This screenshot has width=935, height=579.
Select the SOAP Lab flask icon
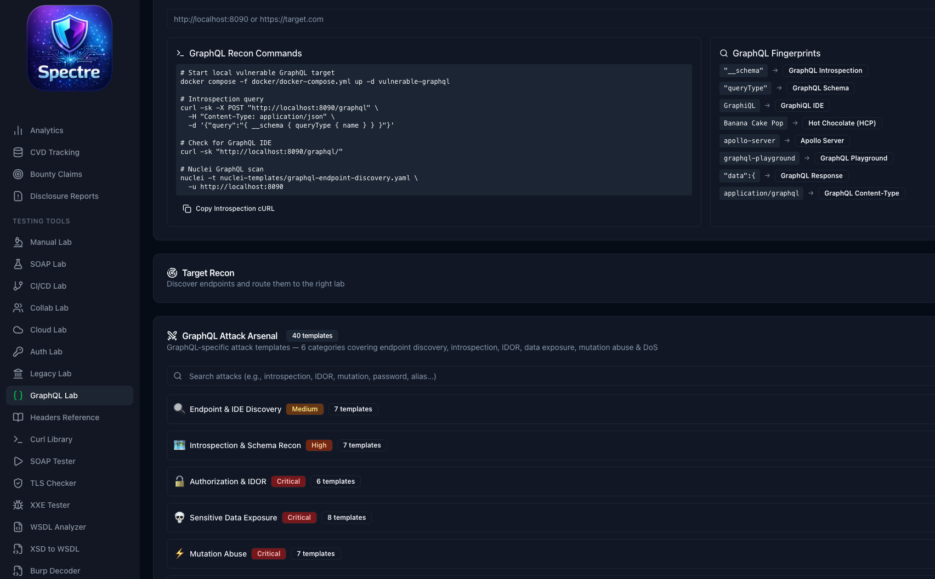(x=19, y=264)
